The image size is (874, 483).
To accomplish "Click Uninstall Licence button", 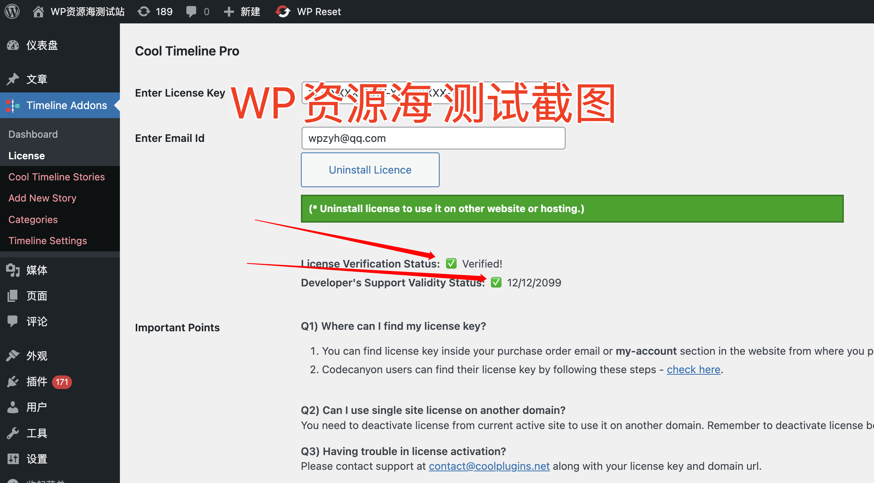I will point(370,170).
